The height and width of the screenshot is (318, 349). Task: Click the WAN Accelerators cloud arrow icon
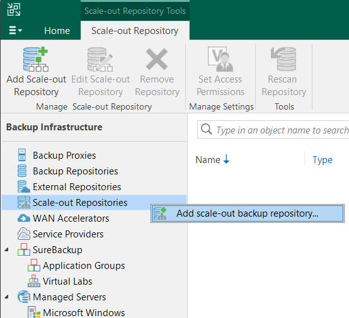pos(23,218)
